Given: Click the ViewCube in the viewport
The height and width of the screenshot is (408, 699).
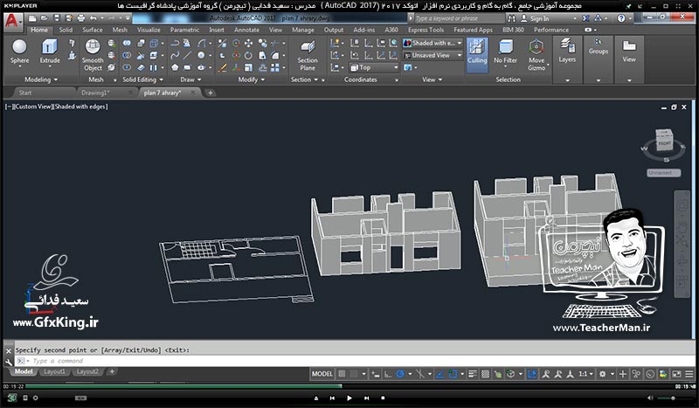Looking at the screenshot, I should tap(664, 142).
